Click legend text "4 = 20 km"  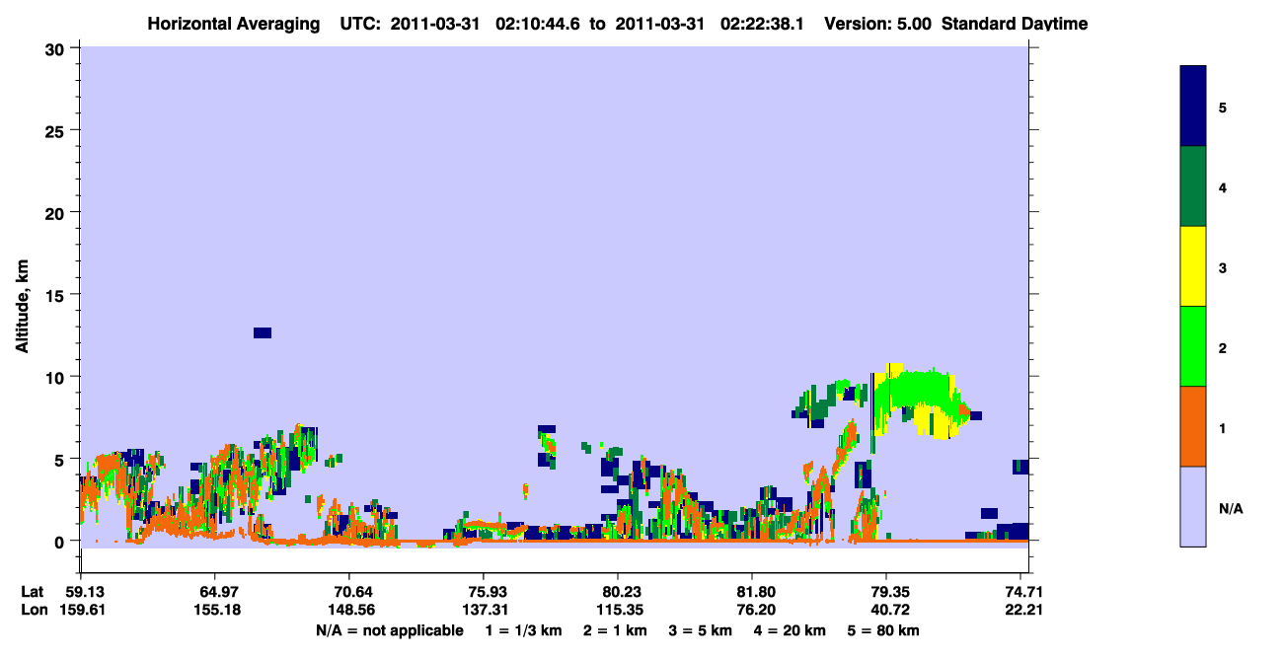tap(791, 630)
